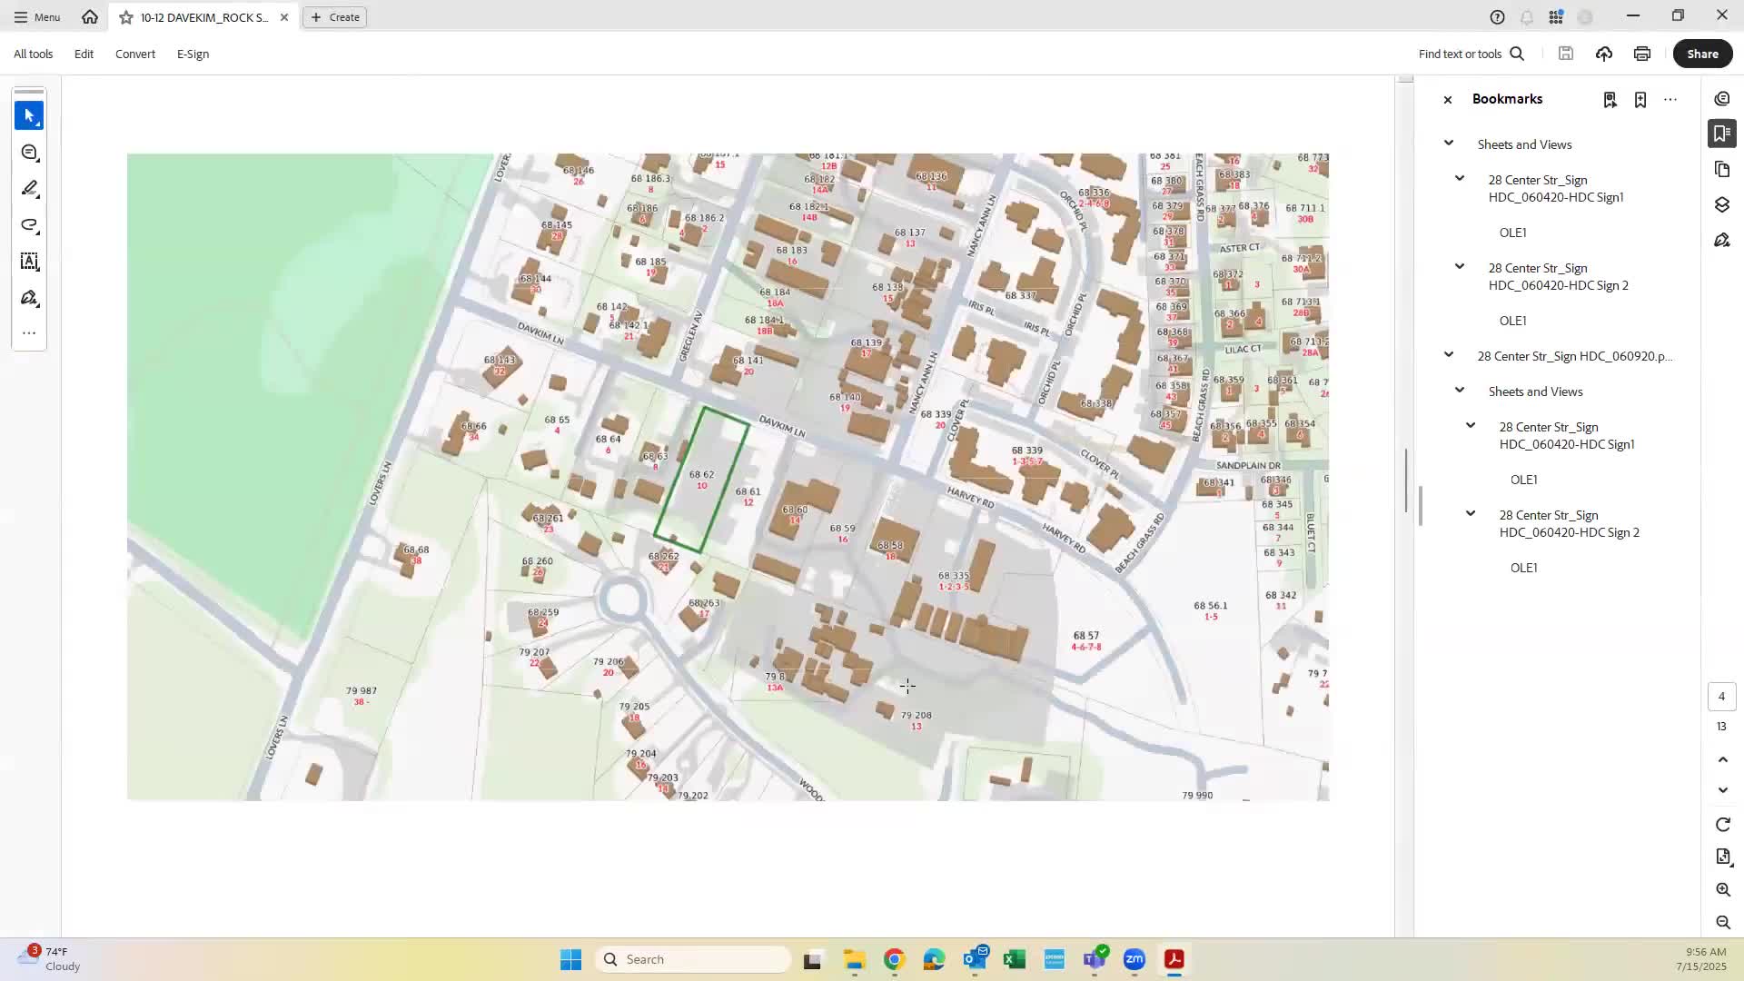
Task: Collapse the top Sheets and Views bookmark
Action: tap(1449, 144)
